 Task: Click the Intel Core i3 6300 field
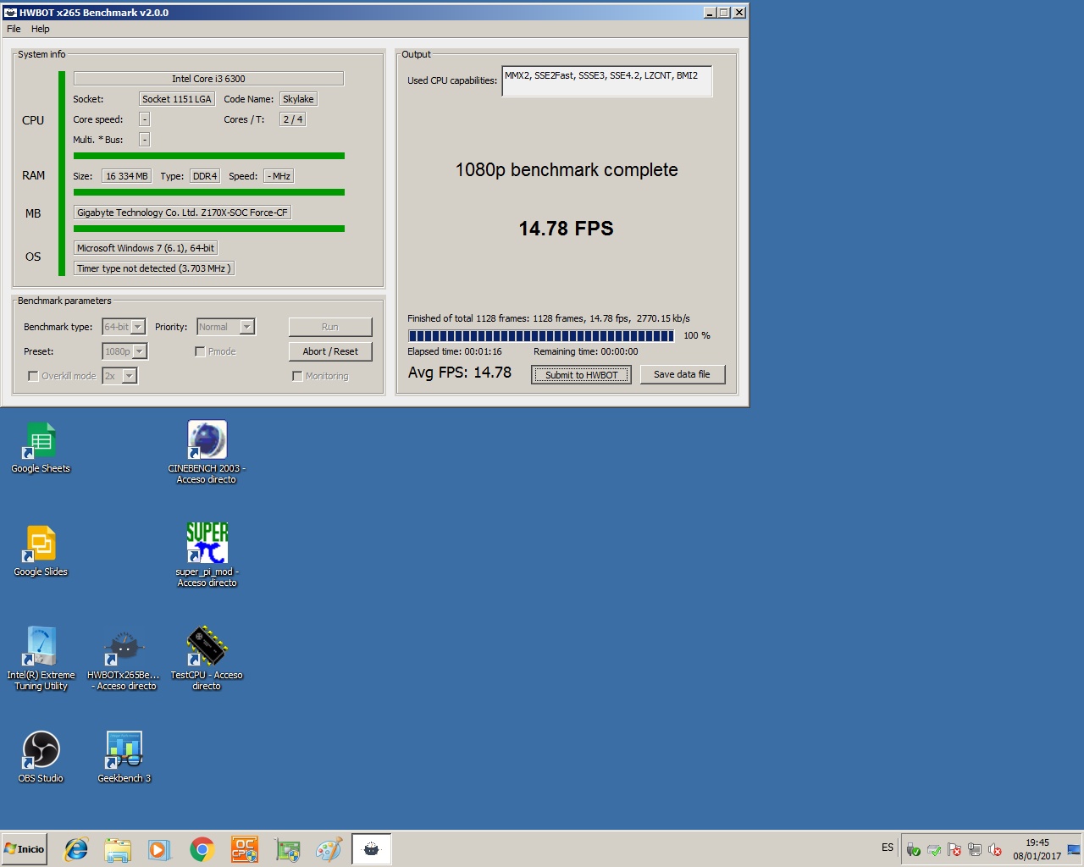pyautogui.click(x=208, y=79)
